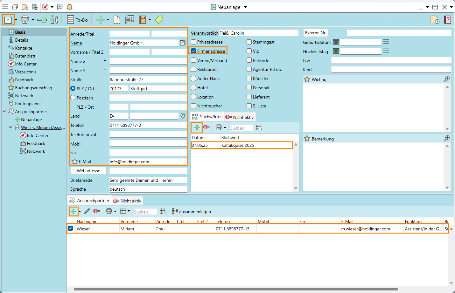Open the Name 2 dropdown arrow
This screenshot has width=455, height=293.
(x=105, y=61)
